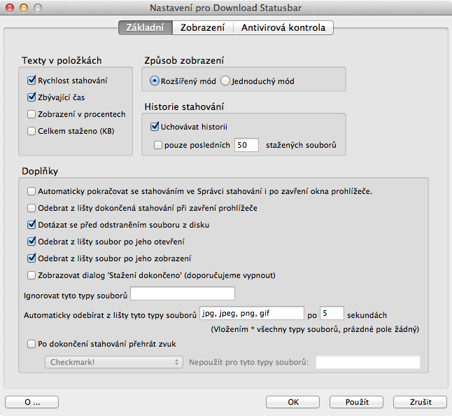Disable the Zbývající čas option
This screenshot has width=452, height=416.
(x=31, y=97)
